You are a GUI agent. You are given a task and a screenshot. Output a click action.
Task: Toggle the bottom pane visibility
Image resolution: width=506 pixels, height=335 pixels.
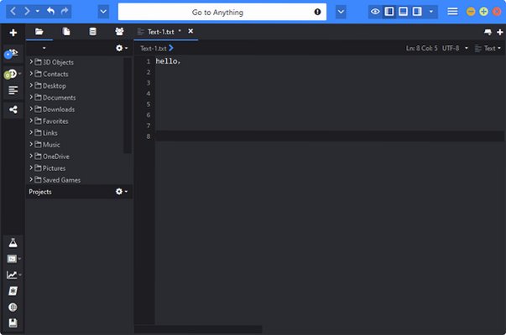pyautogui.click(x=403, y=12)
